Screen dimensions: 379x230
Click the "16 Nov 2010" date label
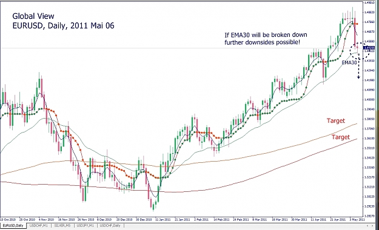(66, 220)
